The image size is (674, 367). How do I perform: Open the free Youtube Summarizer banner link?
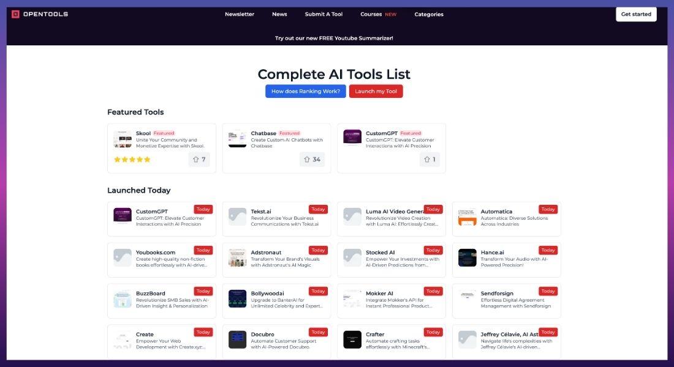click(334, 38)
